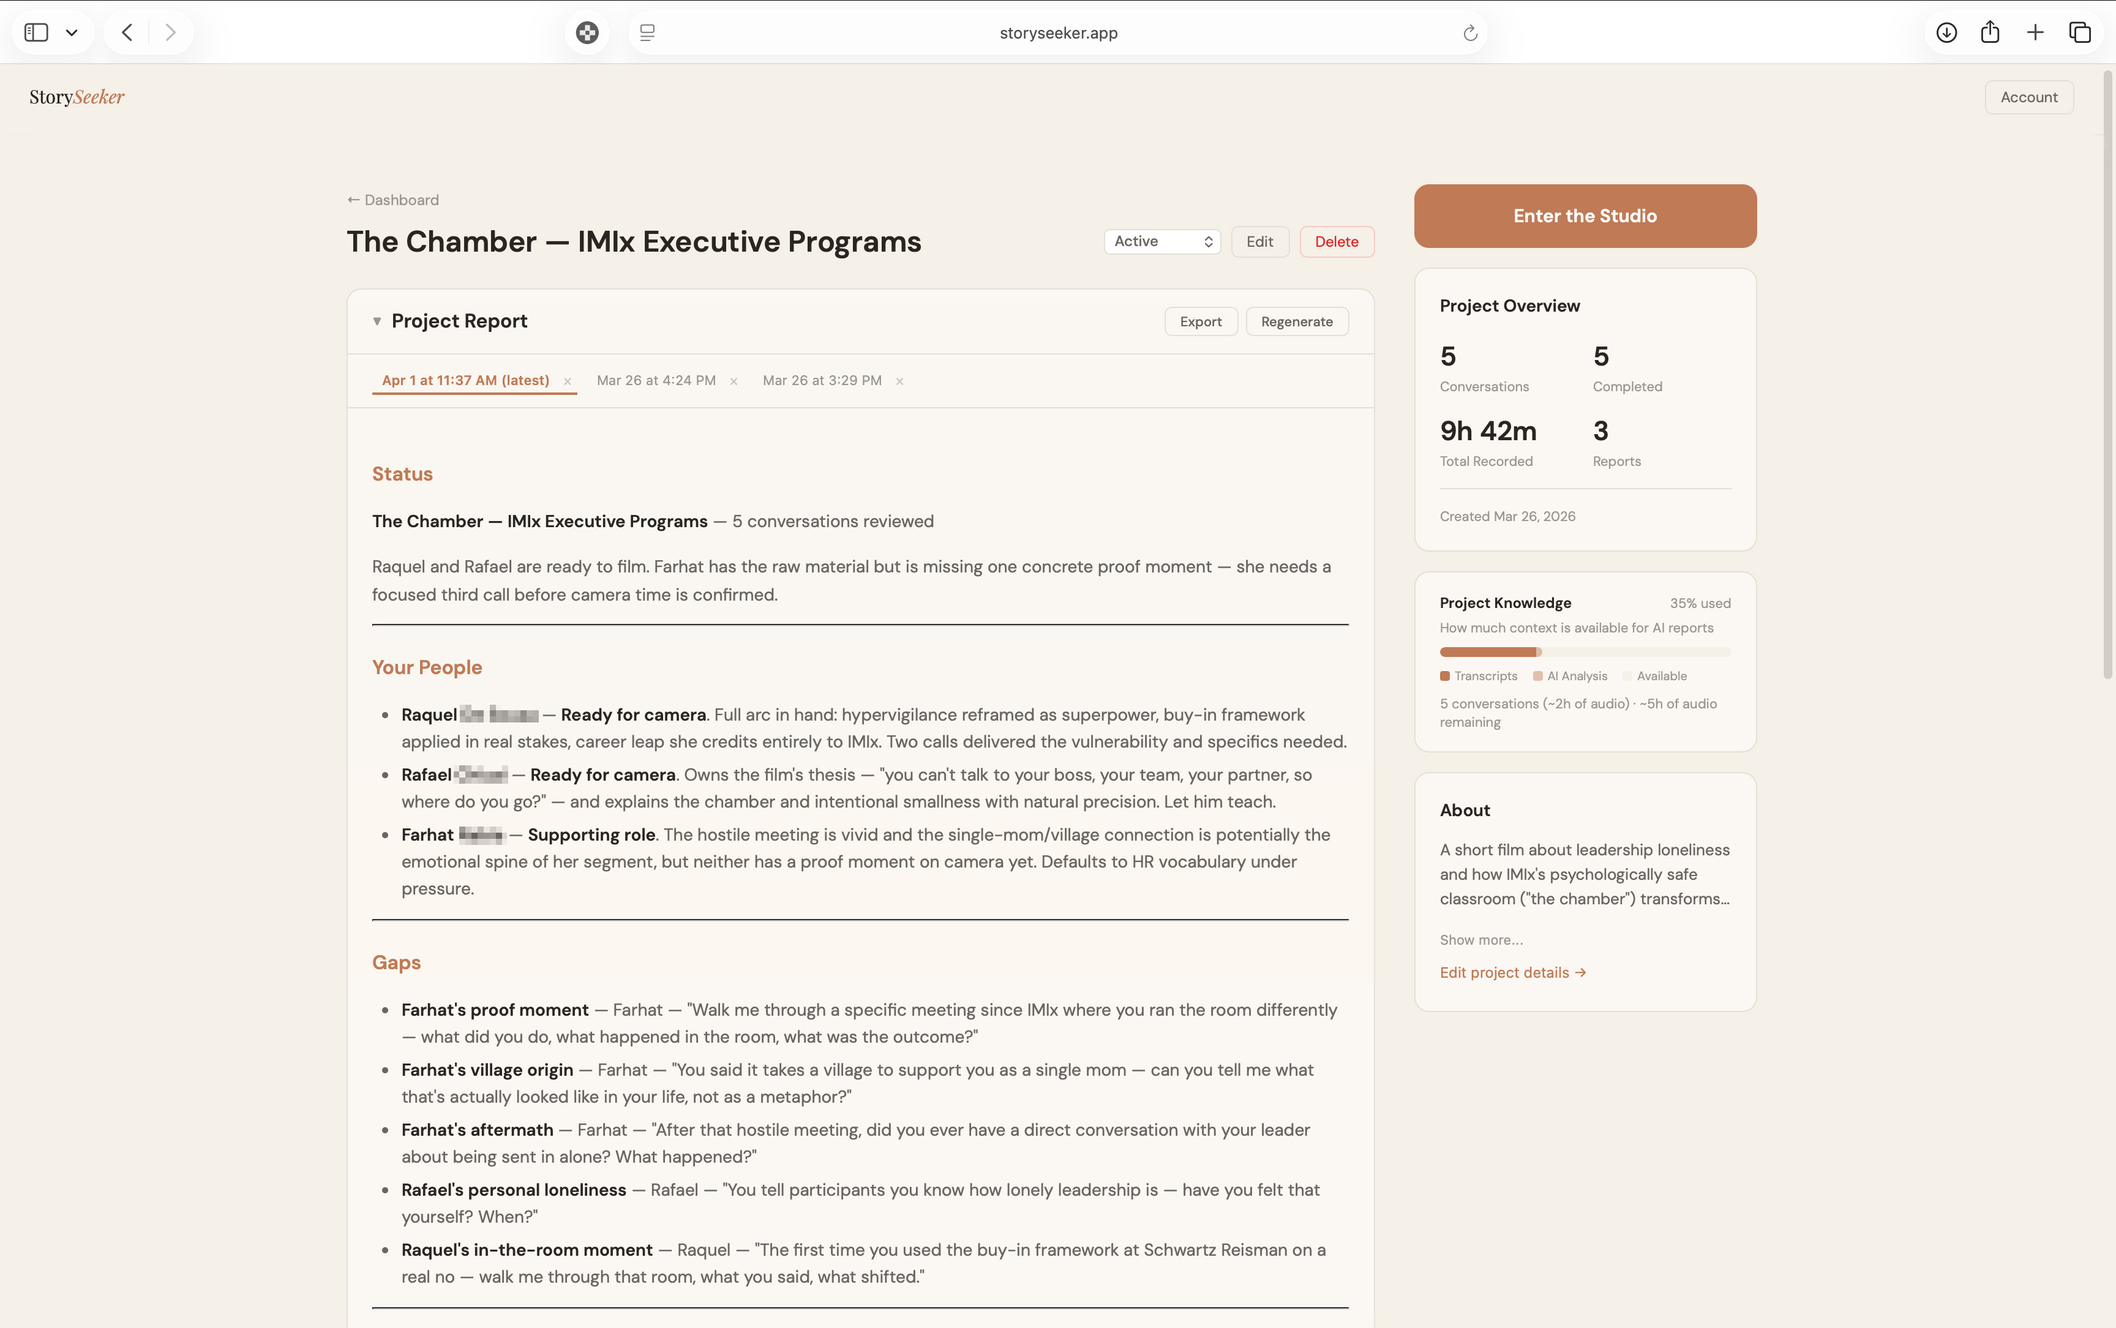
Task: Switch to the Mar 26 at 4:24 PM report
Action: pos(655,380)
